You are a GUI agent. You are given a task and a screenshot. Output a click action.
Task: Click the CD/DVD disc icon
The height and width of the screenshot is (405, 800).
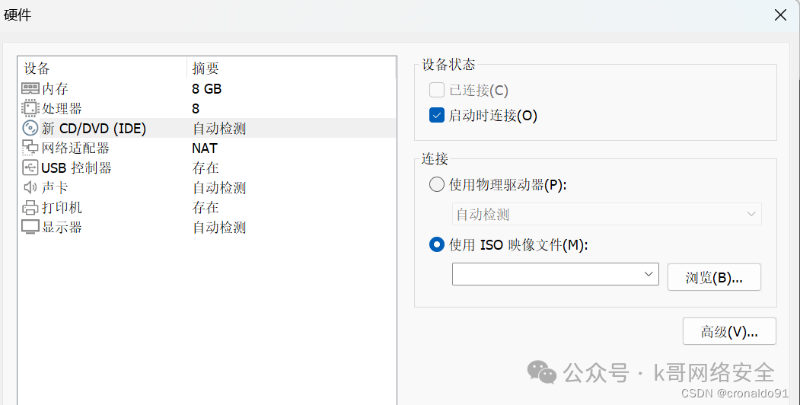click(30, 129)
